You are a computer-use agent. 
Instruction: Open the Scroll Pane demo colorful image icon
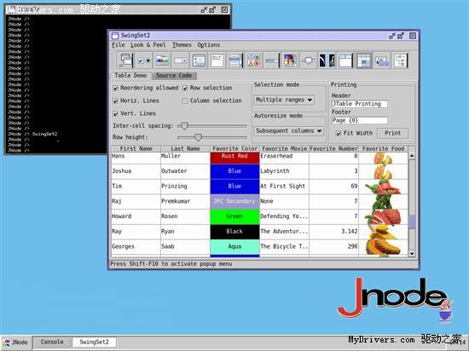pyautogui.click(x=291, y=60)
